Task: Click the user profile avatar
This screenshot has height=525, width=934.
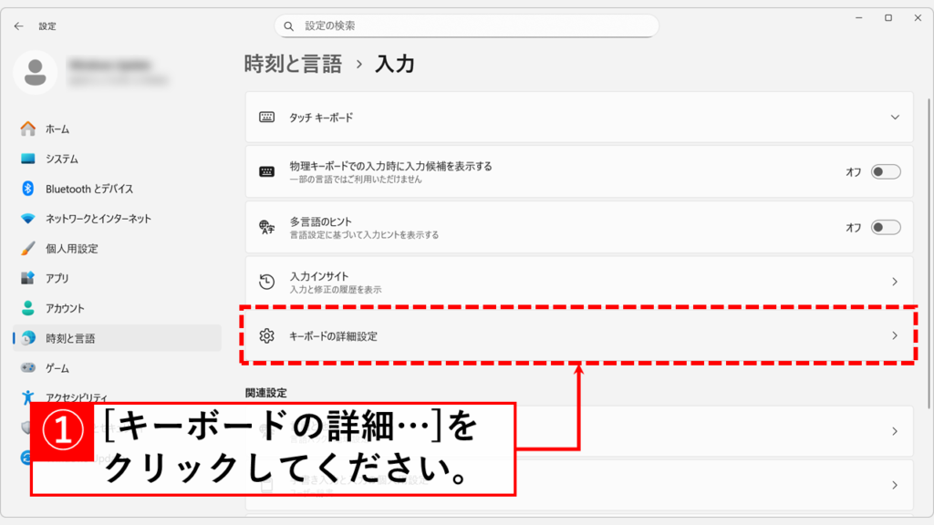Action: pyautogui.click(x=36, y=72)
